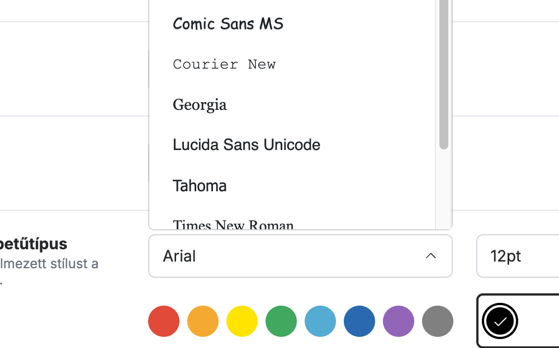559x348 pixels.
Task: Pick the red color swatch
Action: point(164,321)
